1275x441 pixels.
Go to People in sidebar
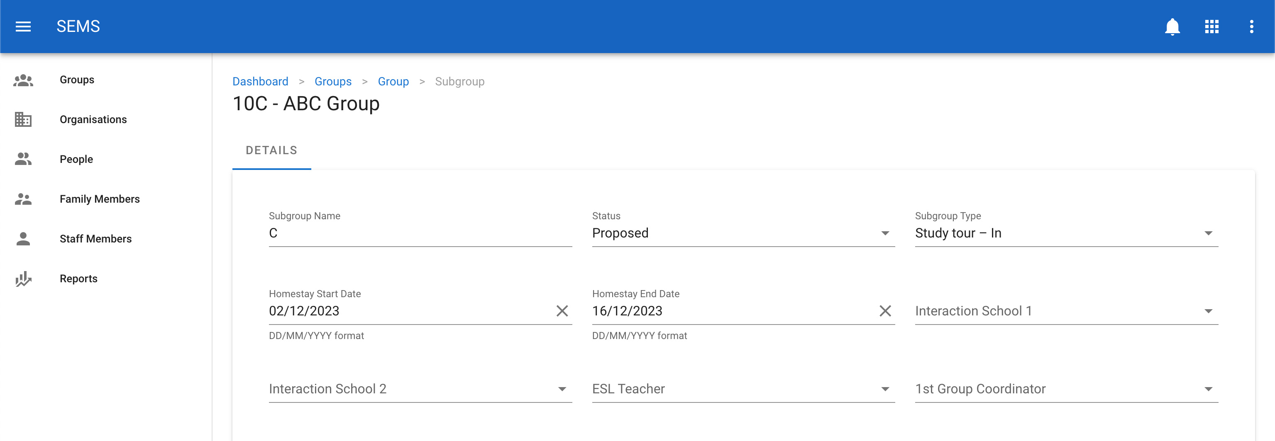pyautogui.click(x=76, y=159)
